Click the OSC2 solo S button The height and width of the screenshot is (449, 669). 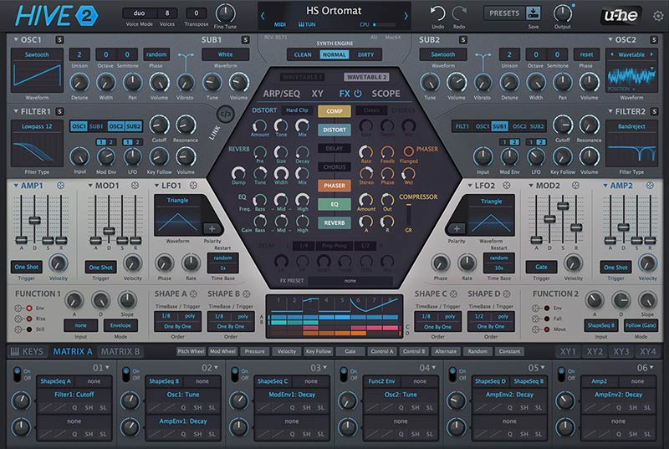click(654, 39)
